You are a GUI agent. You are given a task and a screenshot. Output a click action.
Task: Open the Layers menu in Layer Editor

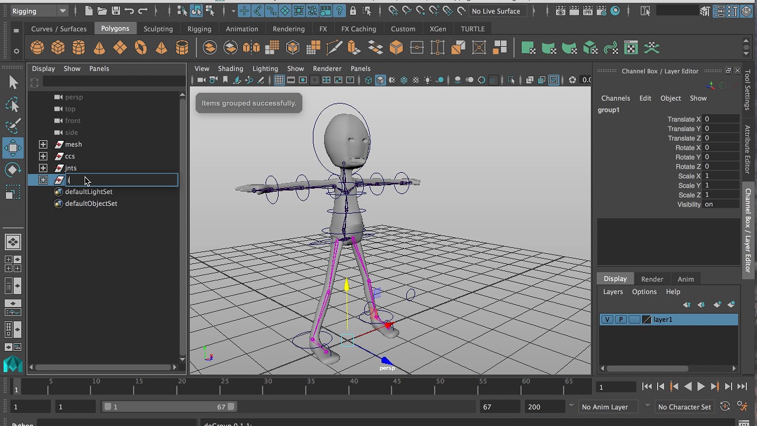(613, 292)
